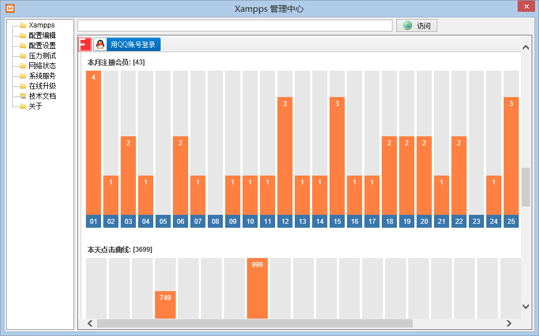Image resolution: width=539 pixels, height=336 pixels.
Task: Click the blue day label 08
Action: [x=215, y=221]
